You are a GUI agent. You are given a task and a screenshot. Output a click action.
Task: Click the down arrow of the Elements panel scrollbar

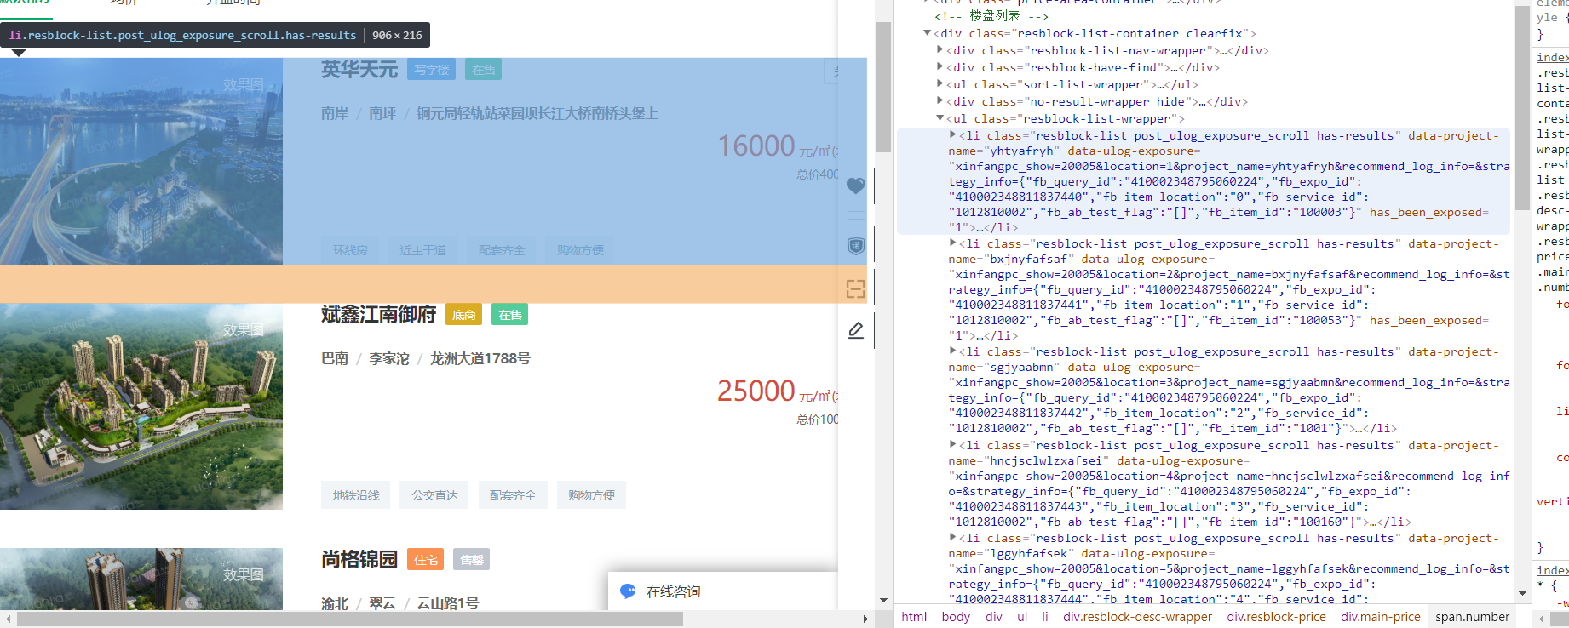pos(1522,593)
